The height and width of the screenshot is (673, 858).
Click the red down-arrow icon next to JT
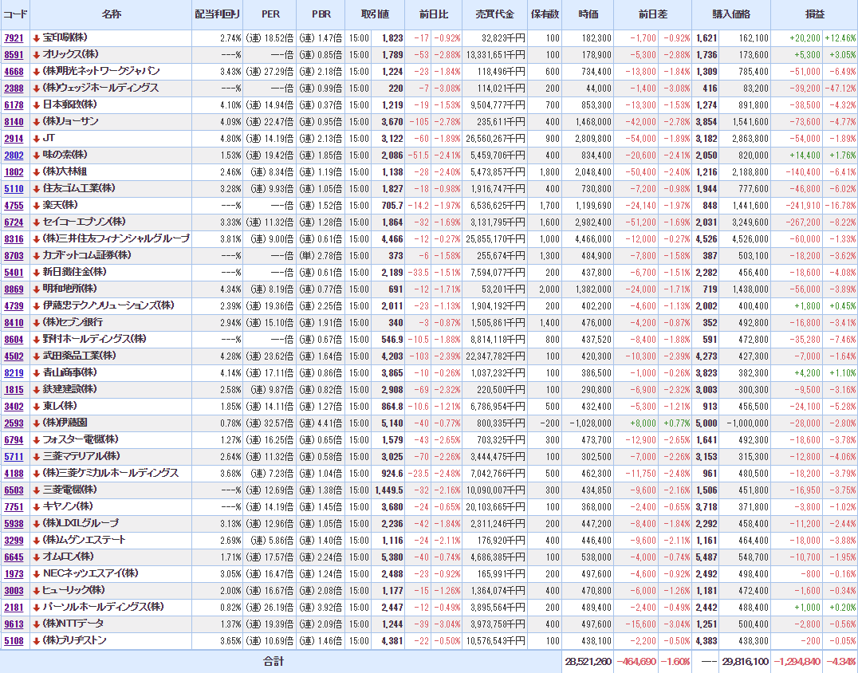click(x=37, y=138)
